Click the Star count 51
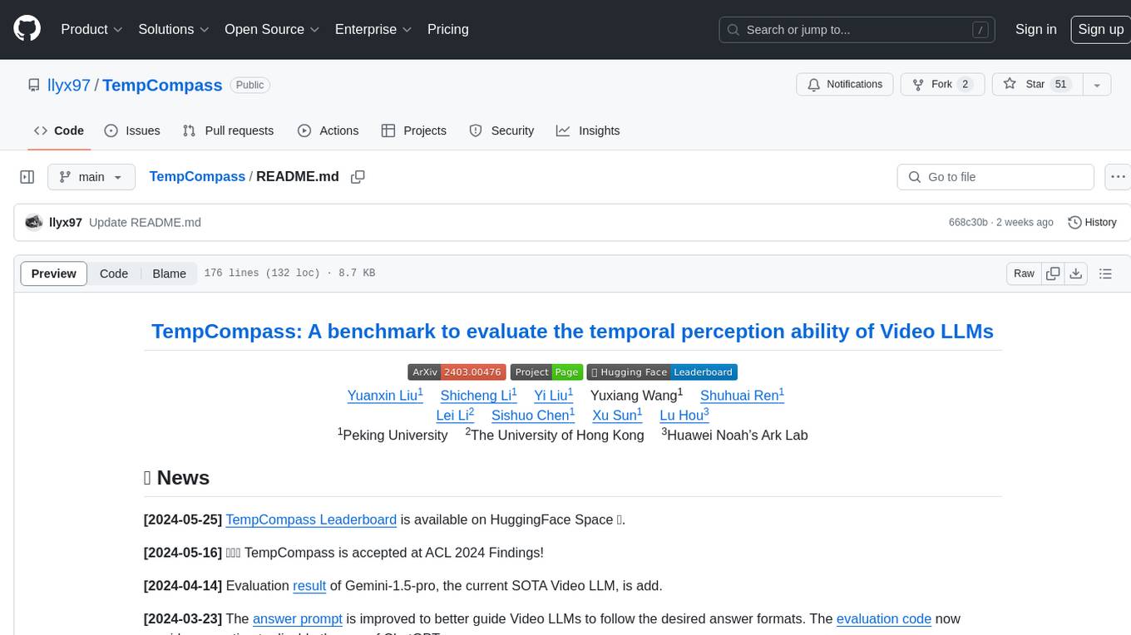This screenshot has width=1131, height=635. 1060,85
